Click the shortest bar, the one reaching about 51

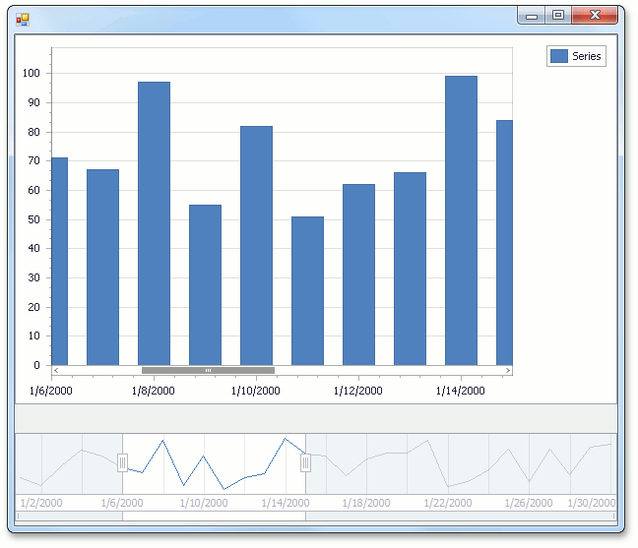307,290
